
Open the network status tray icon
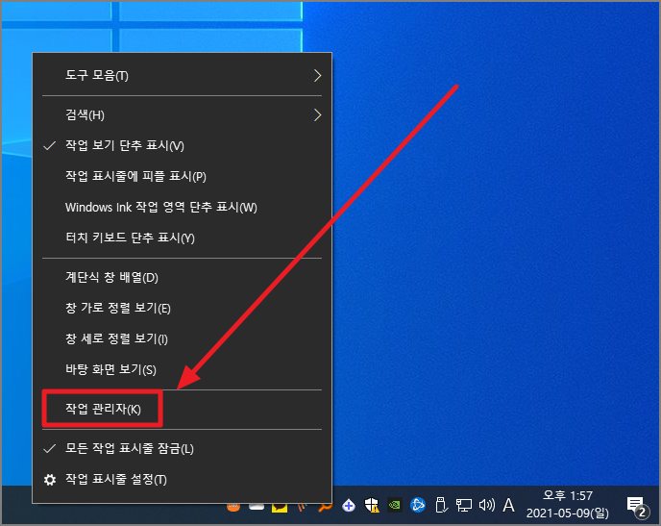(464, 505)
